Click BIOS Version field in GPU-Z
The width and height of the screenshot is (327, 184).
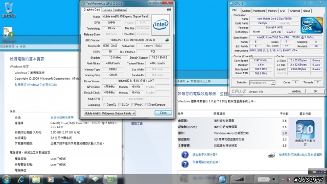(x=133, y=40)
